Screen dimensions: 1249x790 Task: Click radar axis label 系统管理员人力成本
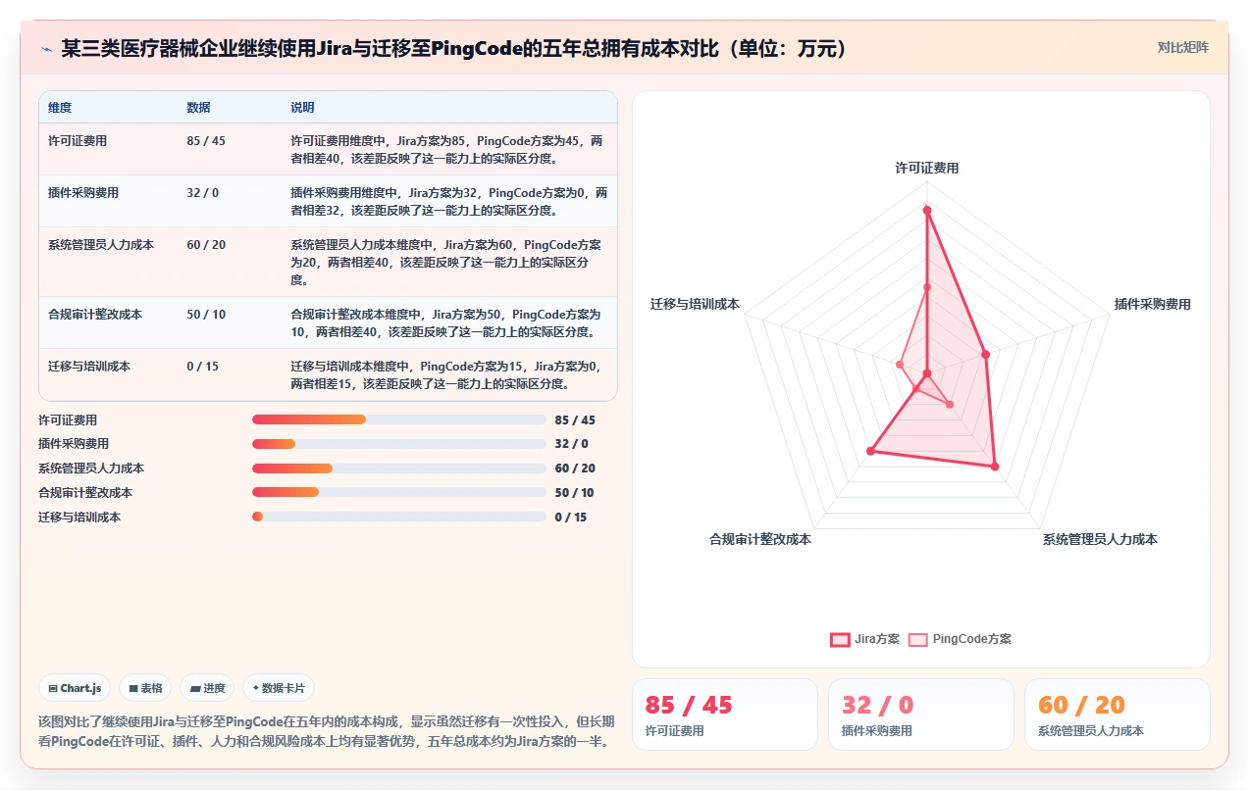pos(1100,540)
